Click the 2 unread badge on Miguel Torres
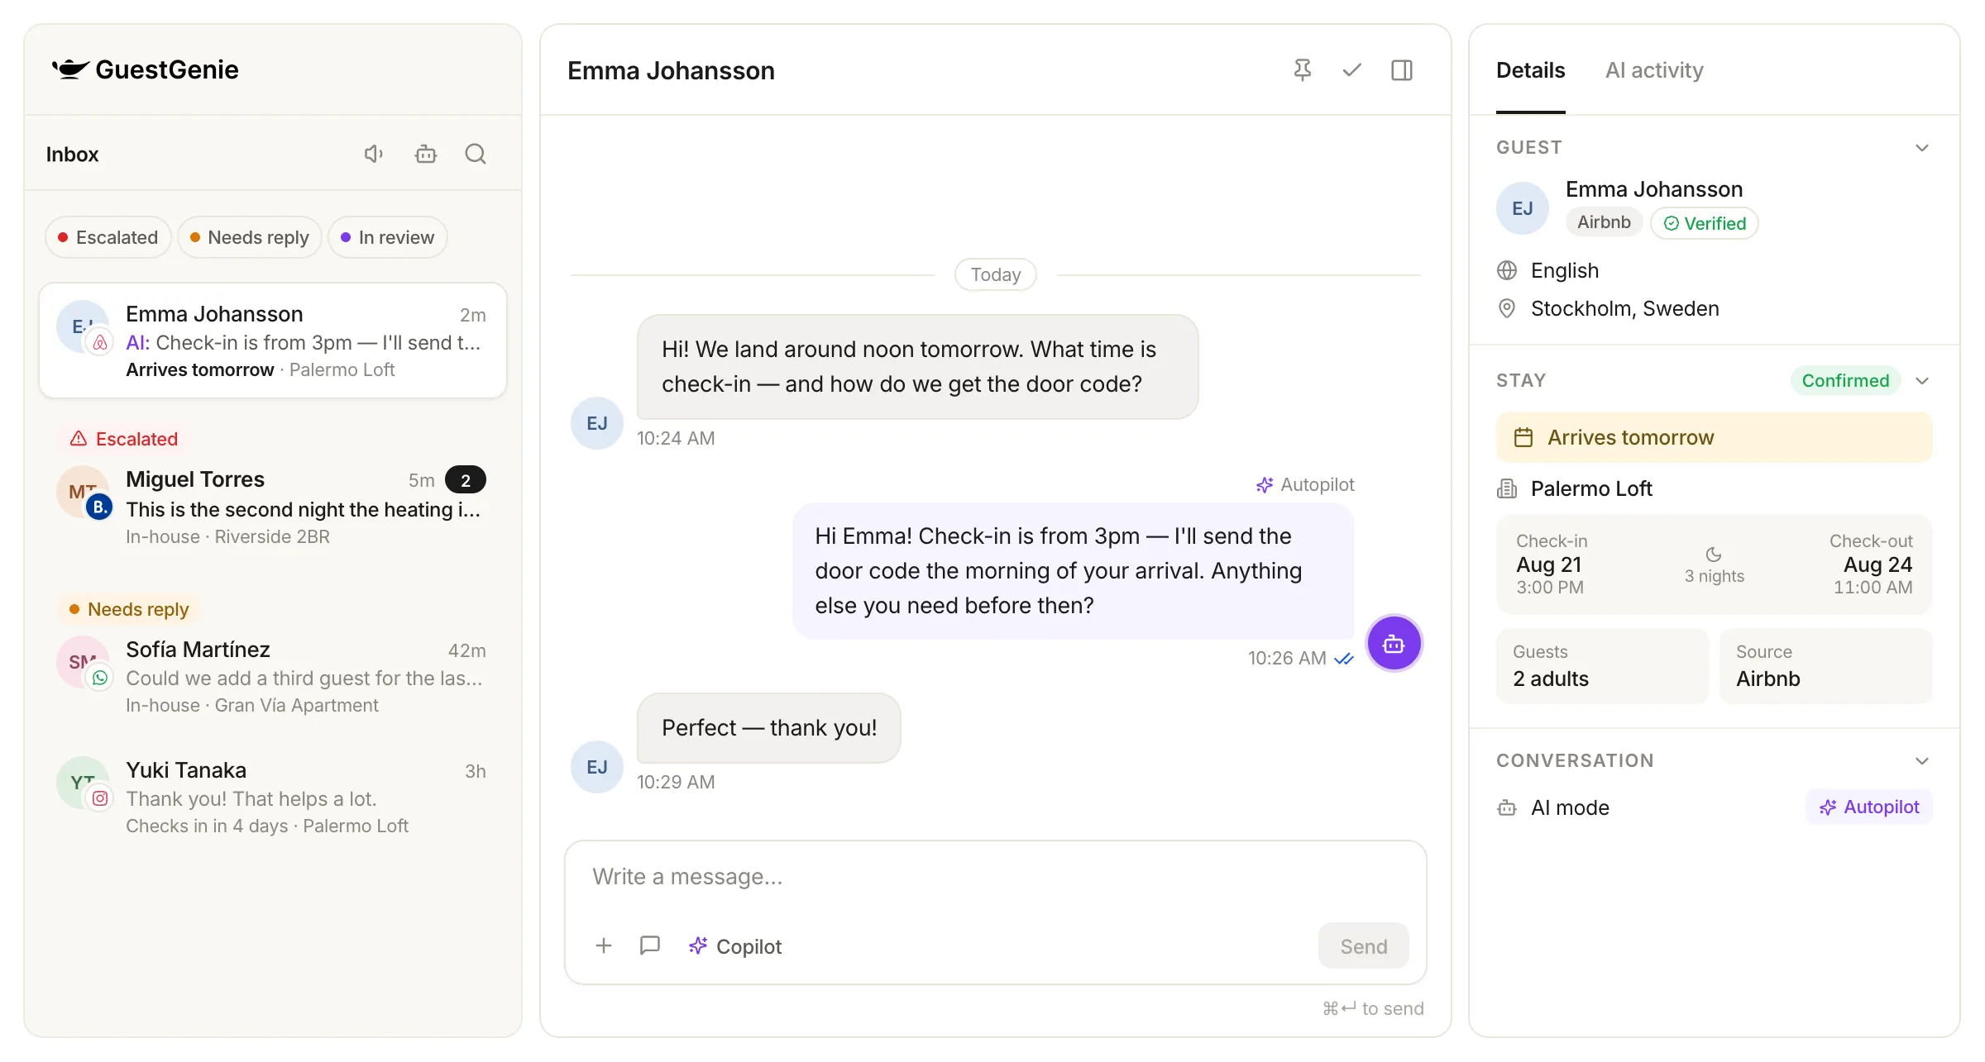1985x1062 pixels. (x=466, y=480)
